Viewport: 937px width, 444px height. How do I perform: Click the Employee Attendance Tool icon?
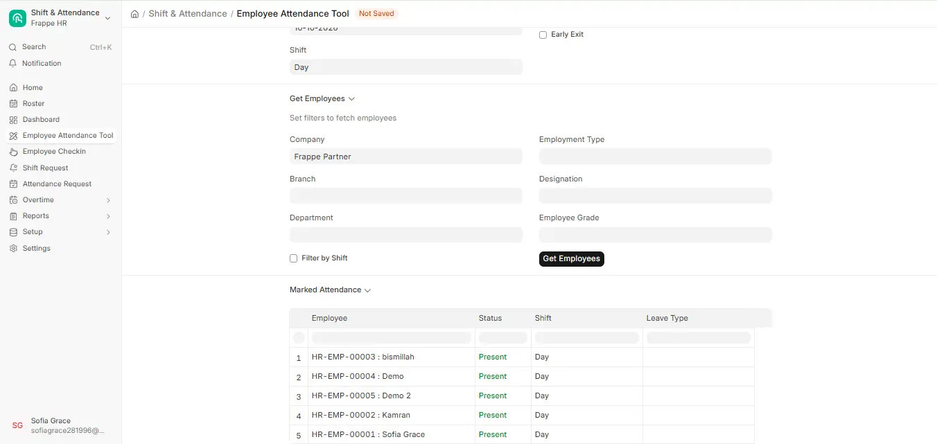13,136
